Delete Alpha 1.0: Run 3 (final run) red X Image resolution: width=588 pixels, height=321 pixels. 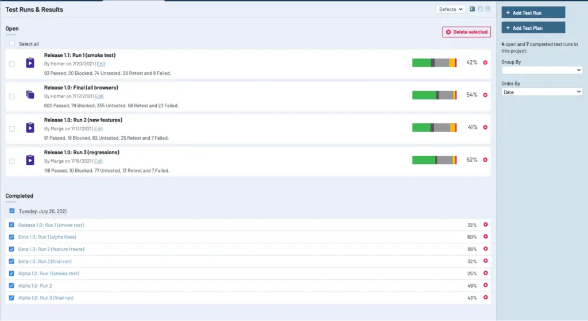pyautogui.click(x=486, y=297)
